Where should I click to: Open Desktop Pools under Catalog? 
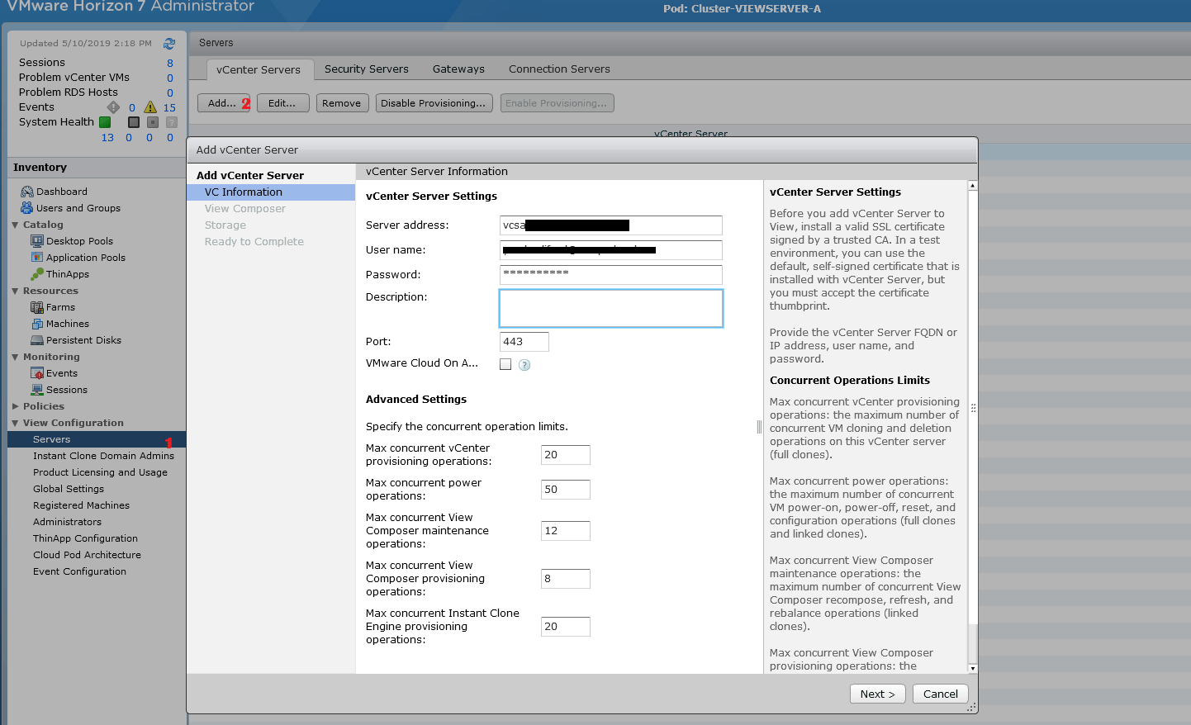click(x=78, y=240)
